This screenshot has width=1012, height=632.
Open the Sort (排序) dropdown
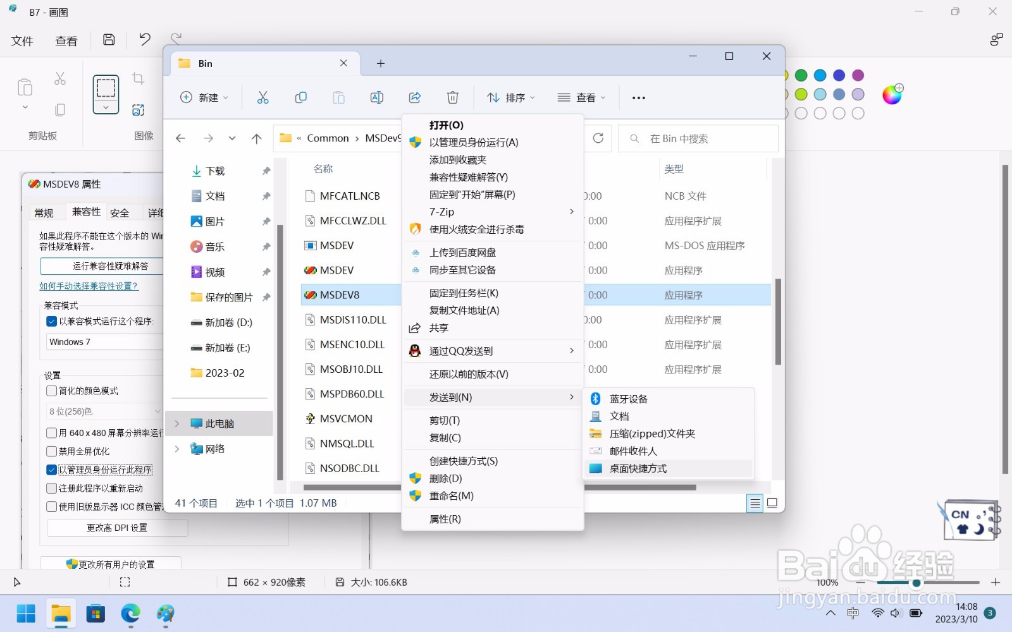point(511,97)
